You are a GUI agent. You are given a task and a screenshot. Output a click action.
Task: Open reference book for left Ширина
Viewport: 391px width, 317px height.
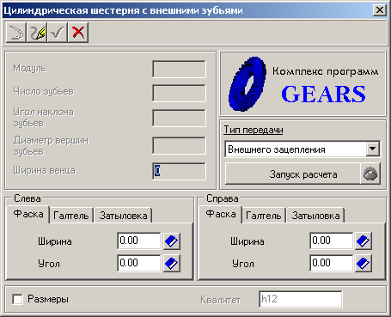pos(172,241)
